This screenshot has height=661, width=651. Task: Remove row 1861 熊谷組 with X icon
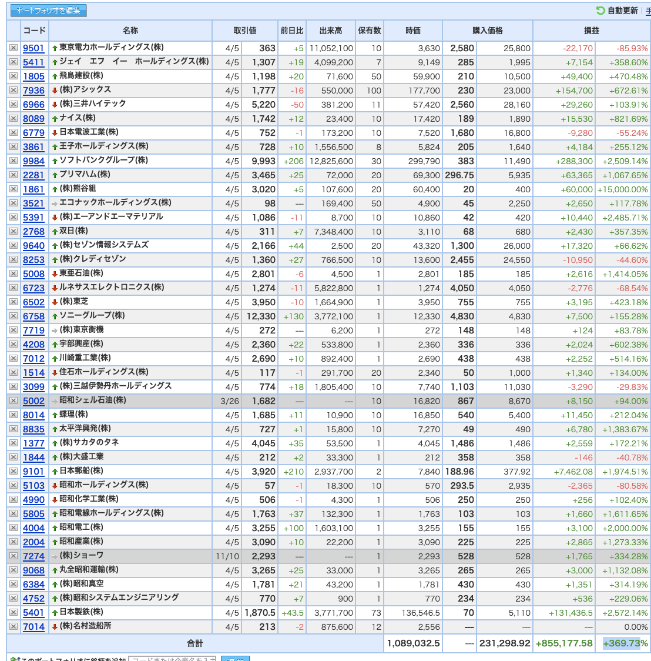(14, 189)
